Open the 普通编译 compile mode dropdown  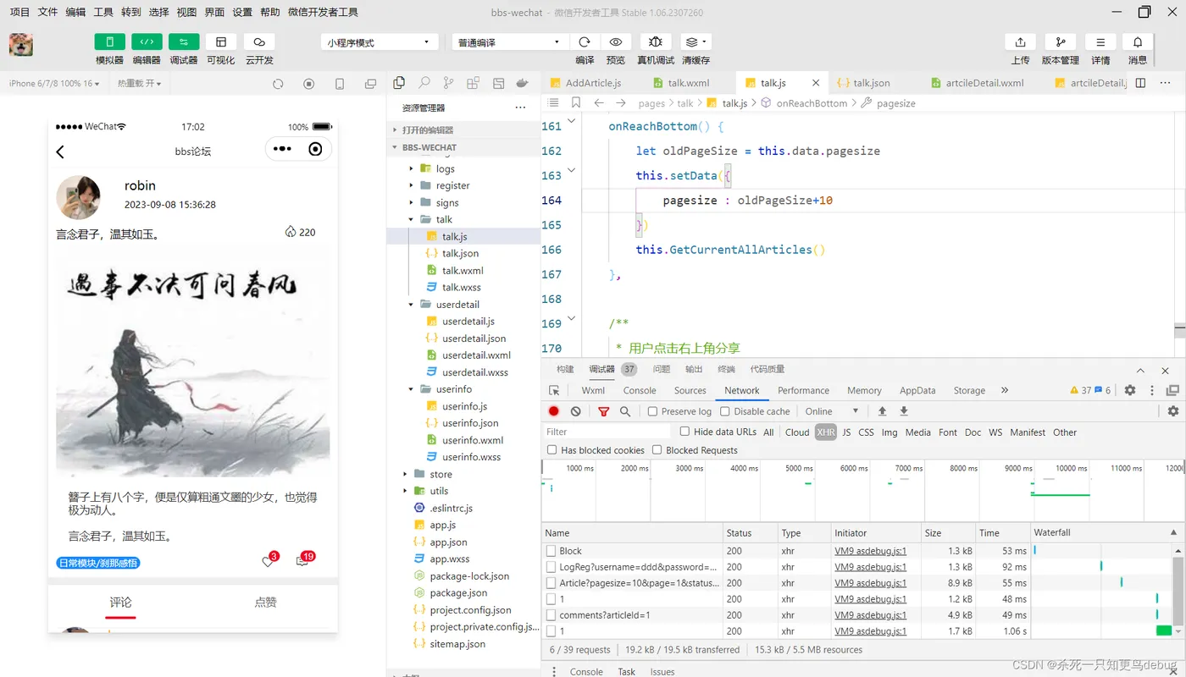click(x=509, y=42)
